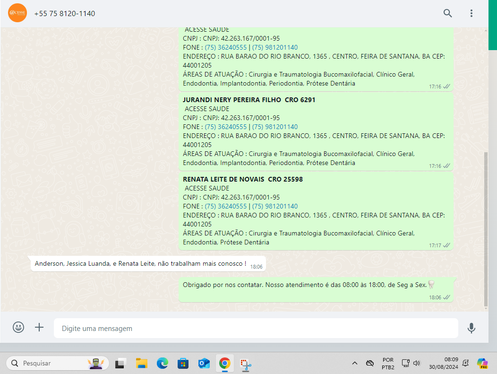Show hidden system tray icons chevron
Viewport: 497px width, 374px height.
pos(355,363)
